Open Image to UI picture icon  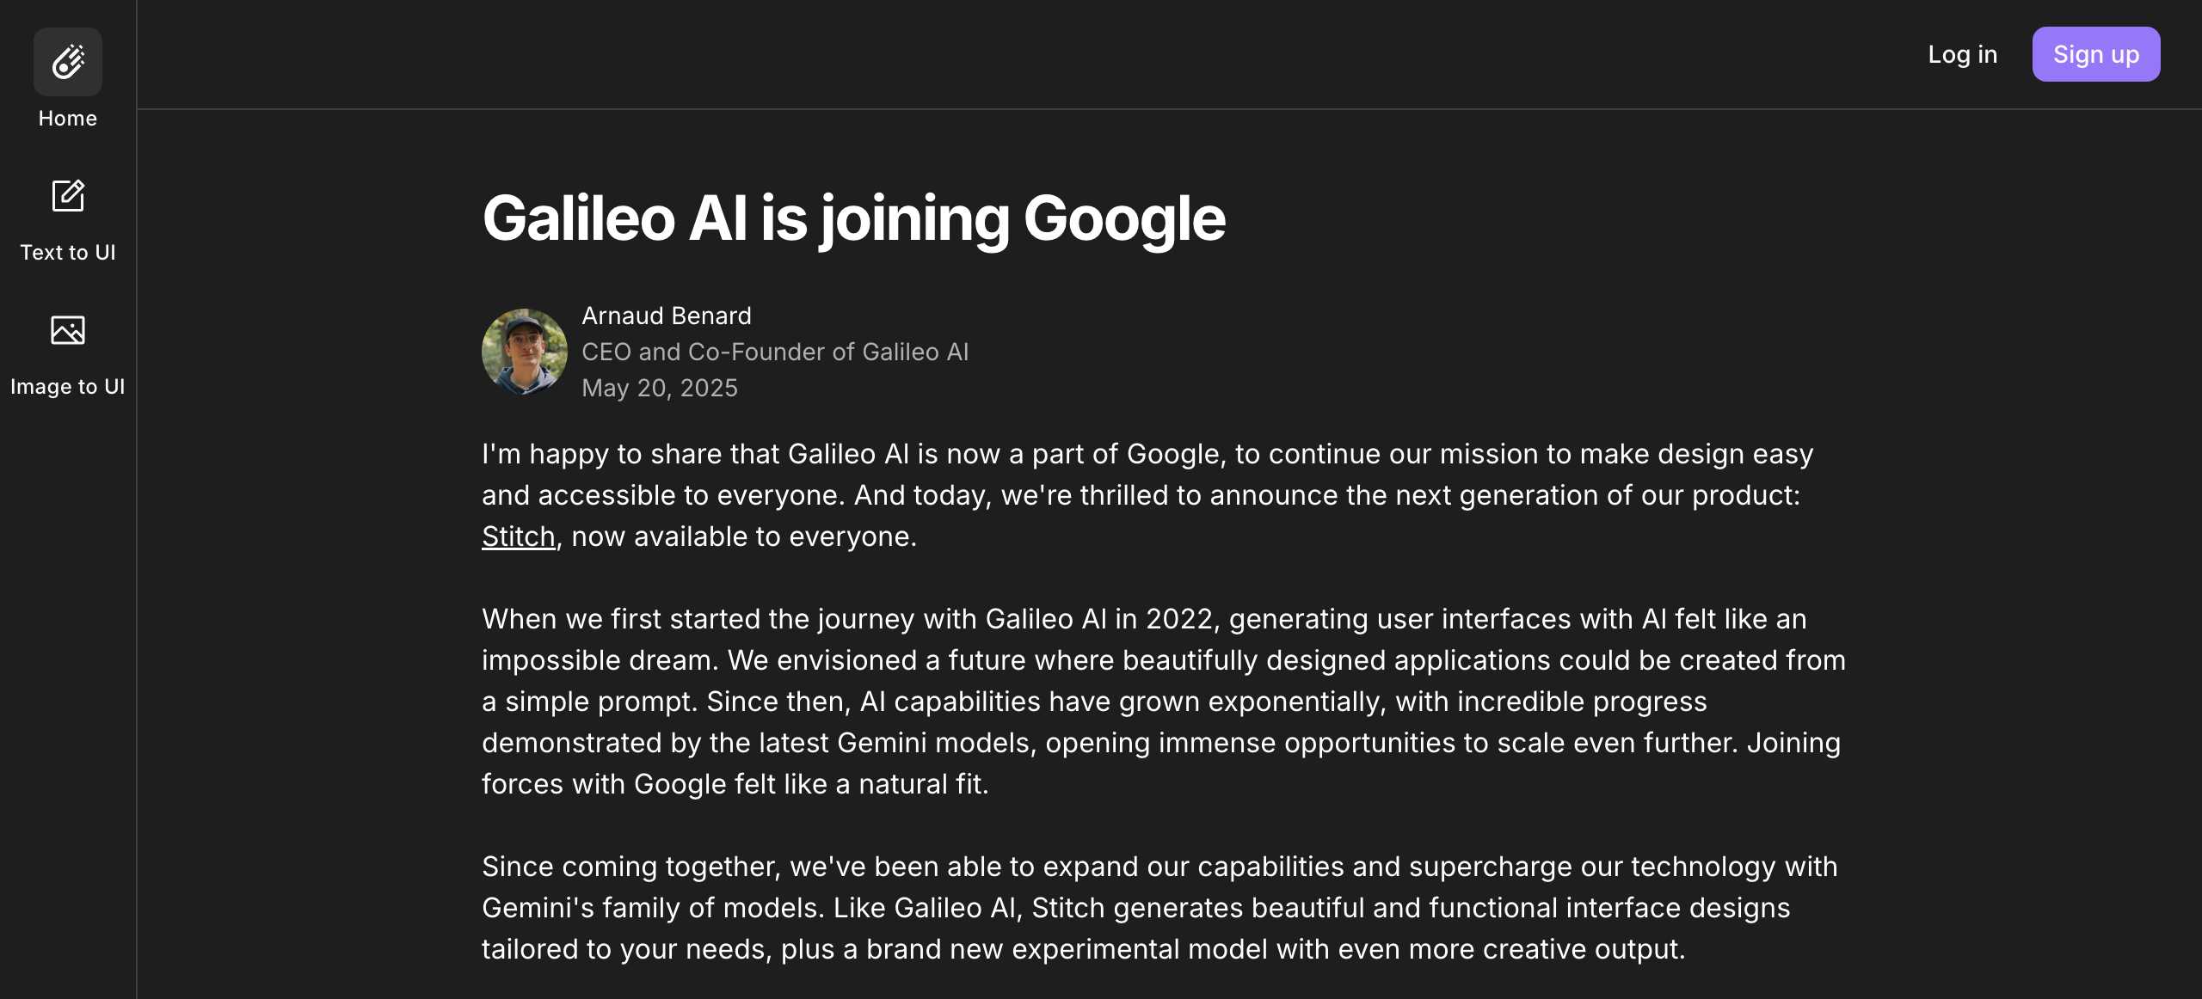[68, 330]
